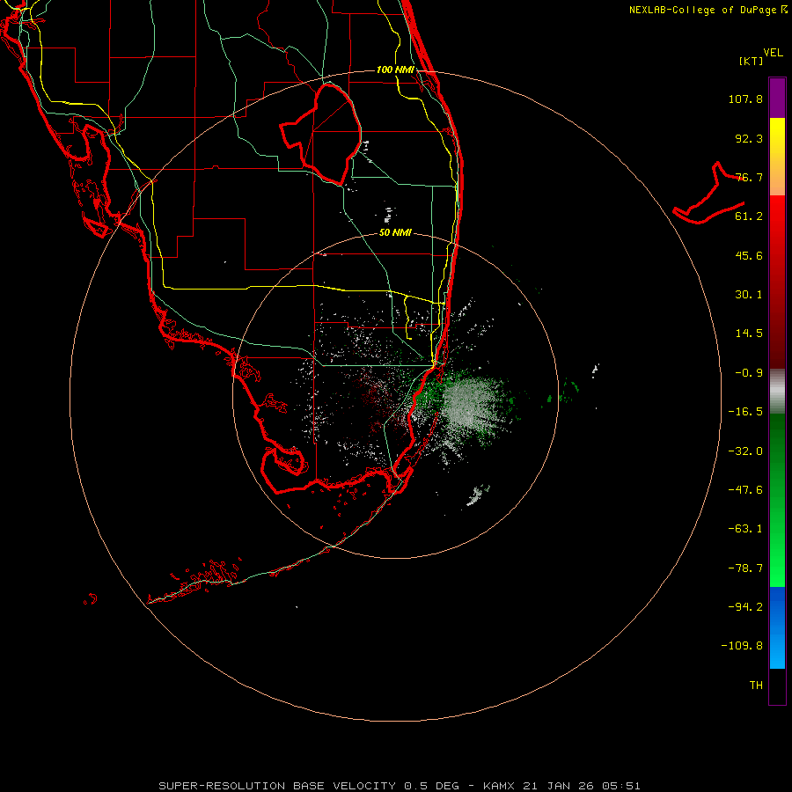Click the -32.0 velocity scale value

pyautogui.click(x=745, y=451)
